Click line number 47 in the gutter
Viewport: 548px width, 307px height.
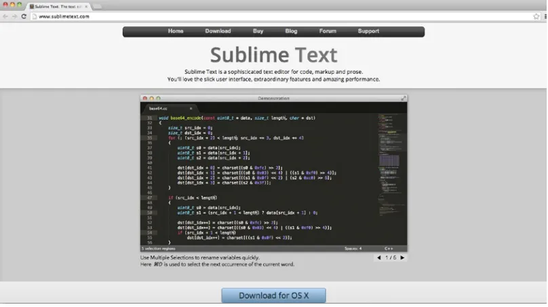coord(150,197)
